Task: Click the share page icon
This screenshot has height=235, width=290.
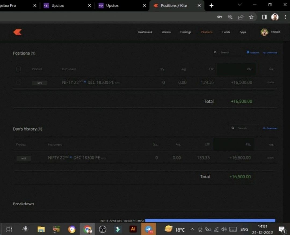Action: [x=241, y=17]
